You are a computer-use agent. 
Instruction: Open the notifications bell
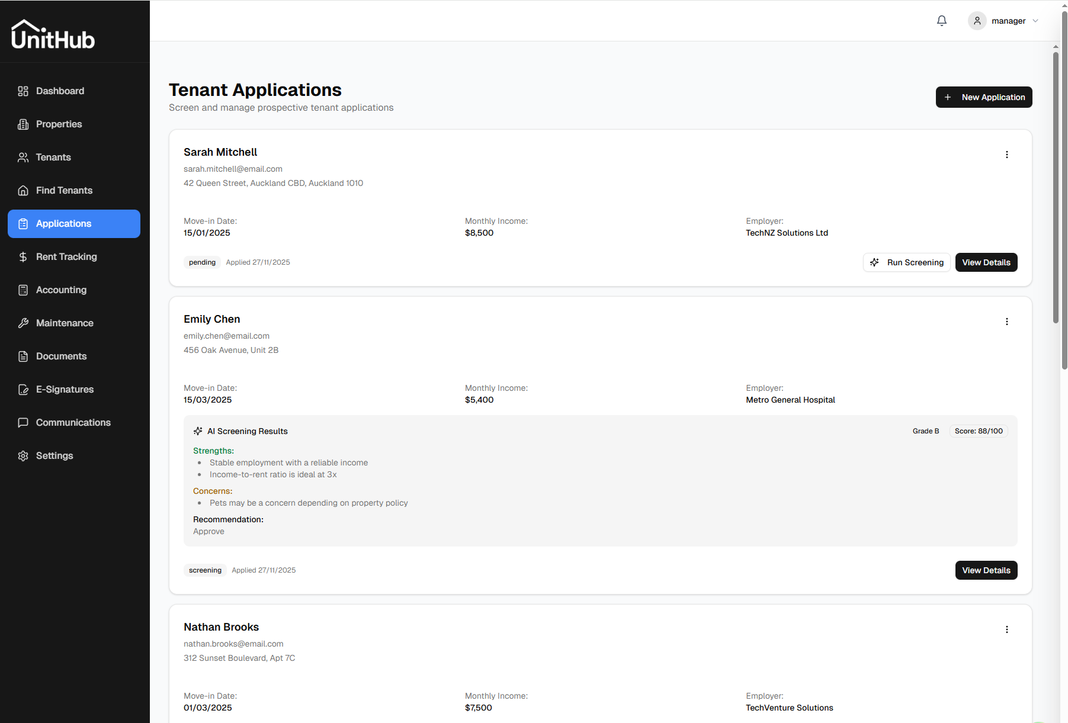[x=941, y=21]
